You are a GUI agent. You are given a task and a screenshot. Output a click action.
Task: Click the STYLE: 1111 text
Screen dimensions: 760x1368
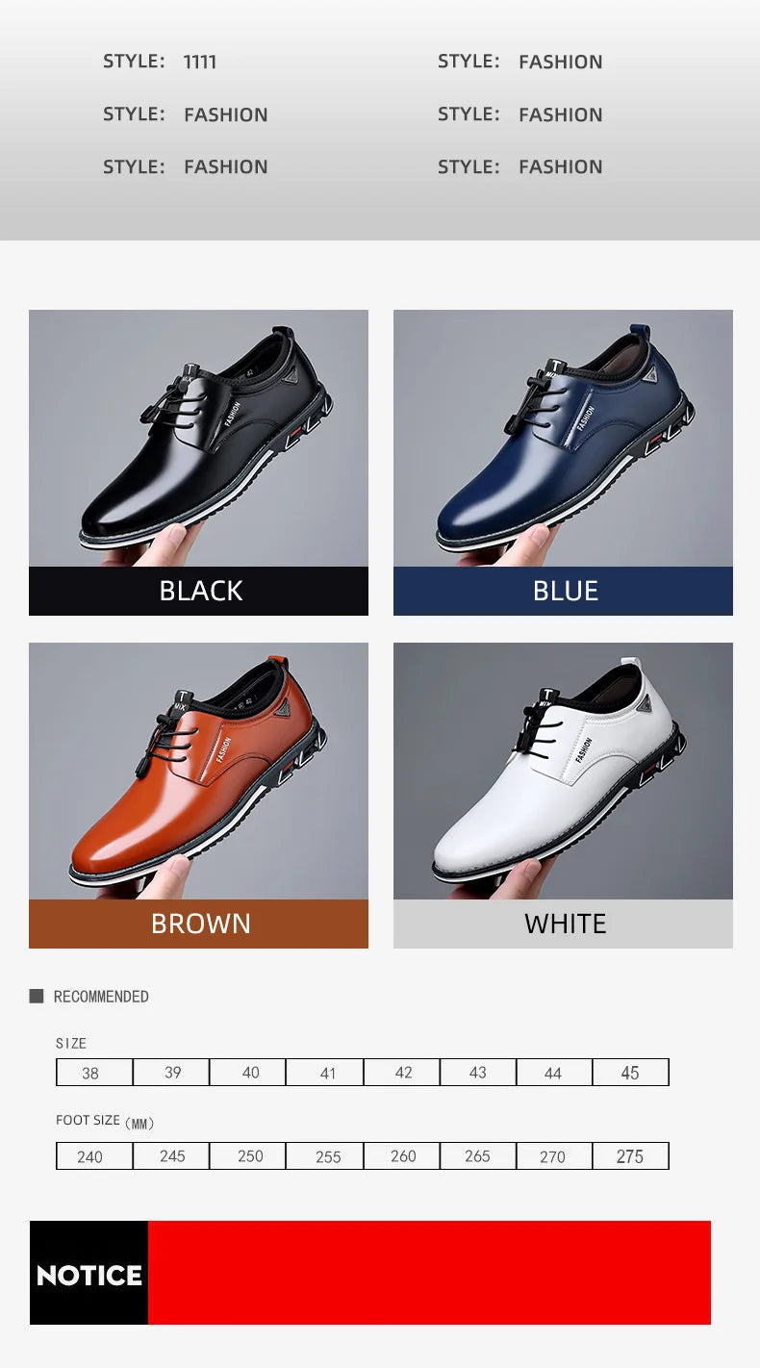[160, 62]
